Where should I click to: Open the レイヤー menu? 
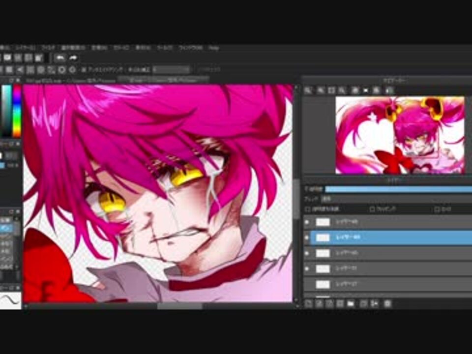[x=25, y=48]
